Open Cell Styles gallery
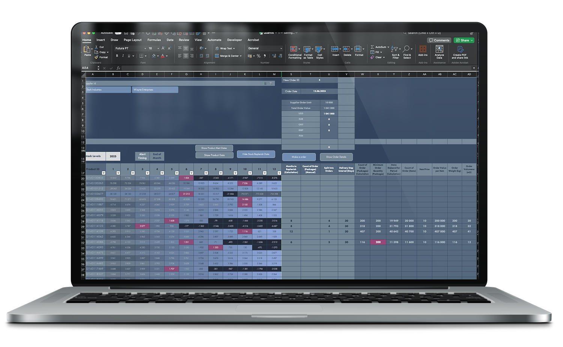Viewport: 563px width, 347px height. coord(320,52)
